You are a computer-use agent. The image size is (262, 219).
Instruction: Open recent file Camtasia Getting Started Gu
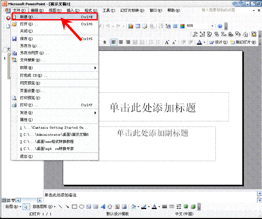pyautogui.click(x=55, y=128)
